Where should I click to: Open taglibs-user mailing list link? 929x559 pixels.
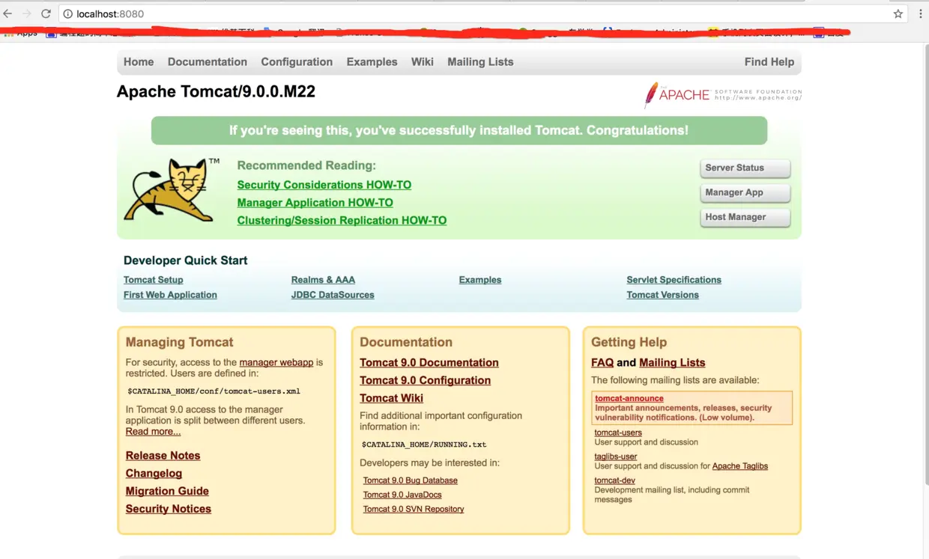(x=616, y=456)
